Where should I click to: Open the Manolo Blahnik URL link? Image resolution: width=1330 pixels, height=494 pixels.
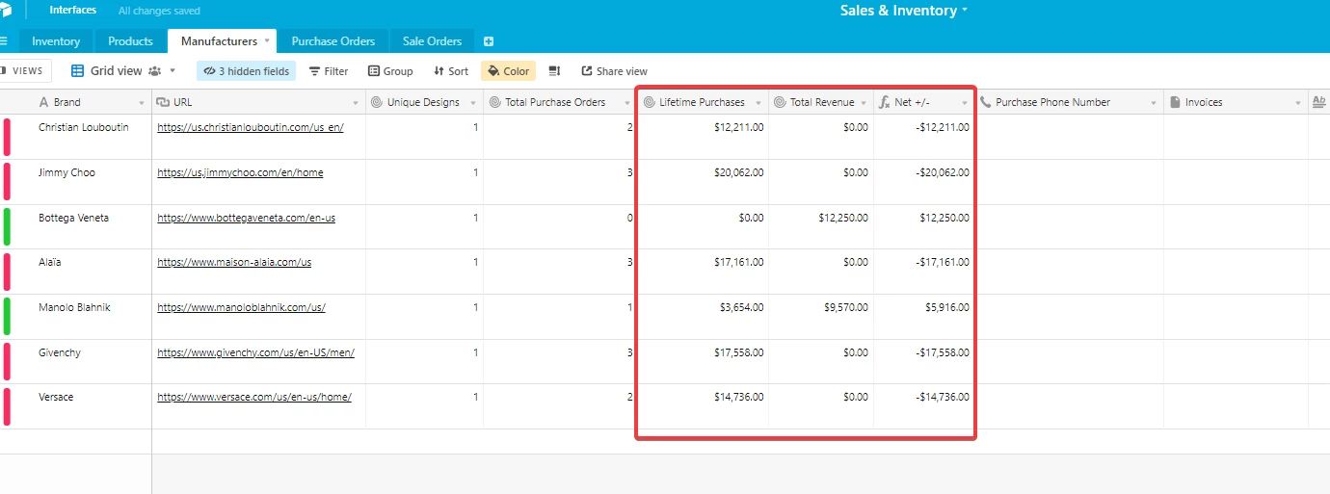[241, 307]
